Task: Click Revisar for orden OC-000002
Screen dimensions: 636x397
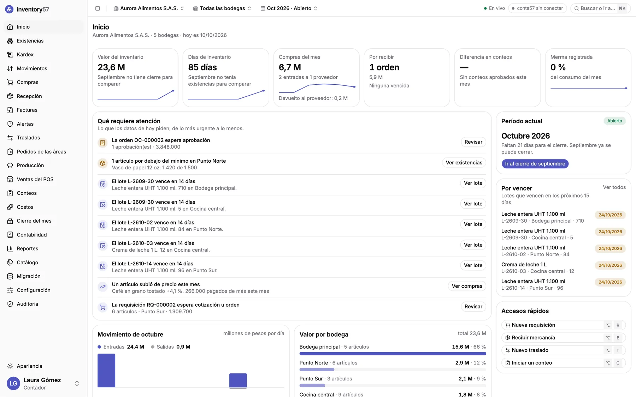Action: click(473, 142)
